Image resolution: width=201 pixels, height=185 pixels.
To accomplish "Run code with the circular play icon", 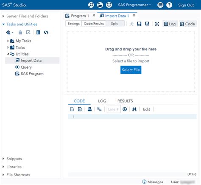I will [125, 109].
